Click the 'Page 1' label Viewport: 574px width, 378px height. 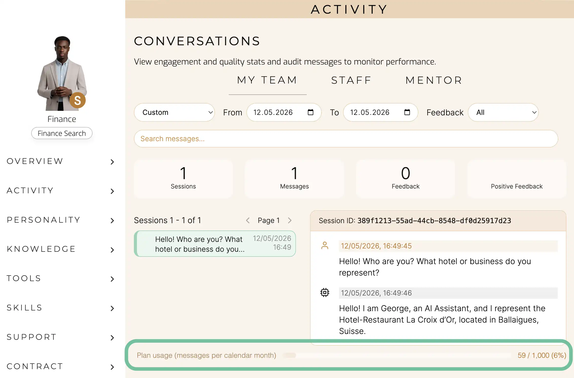[x=269, y=220]
